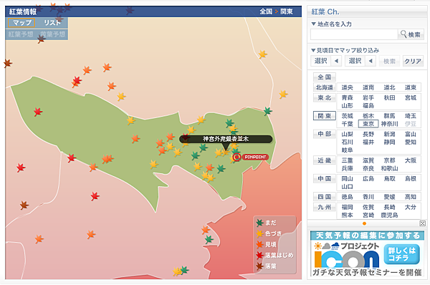The height and width of the screenshot is (285, 430).
Task: Click 鹿児島 prefecture link
Action: pyautogui.click(x=389, y=215)
